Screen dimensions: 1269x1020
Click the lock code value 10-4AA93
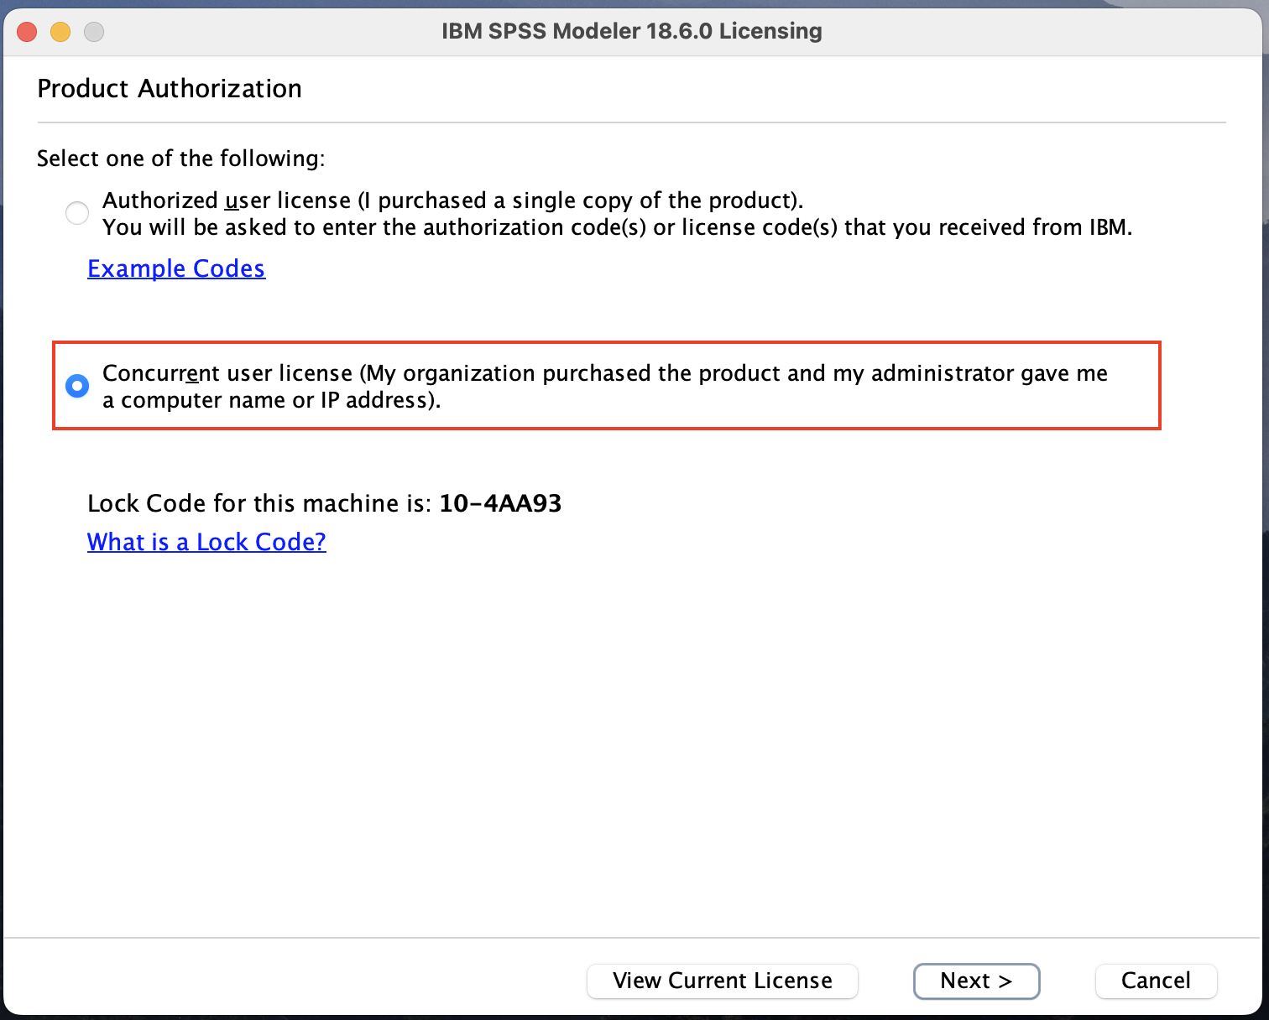[500, 503]
